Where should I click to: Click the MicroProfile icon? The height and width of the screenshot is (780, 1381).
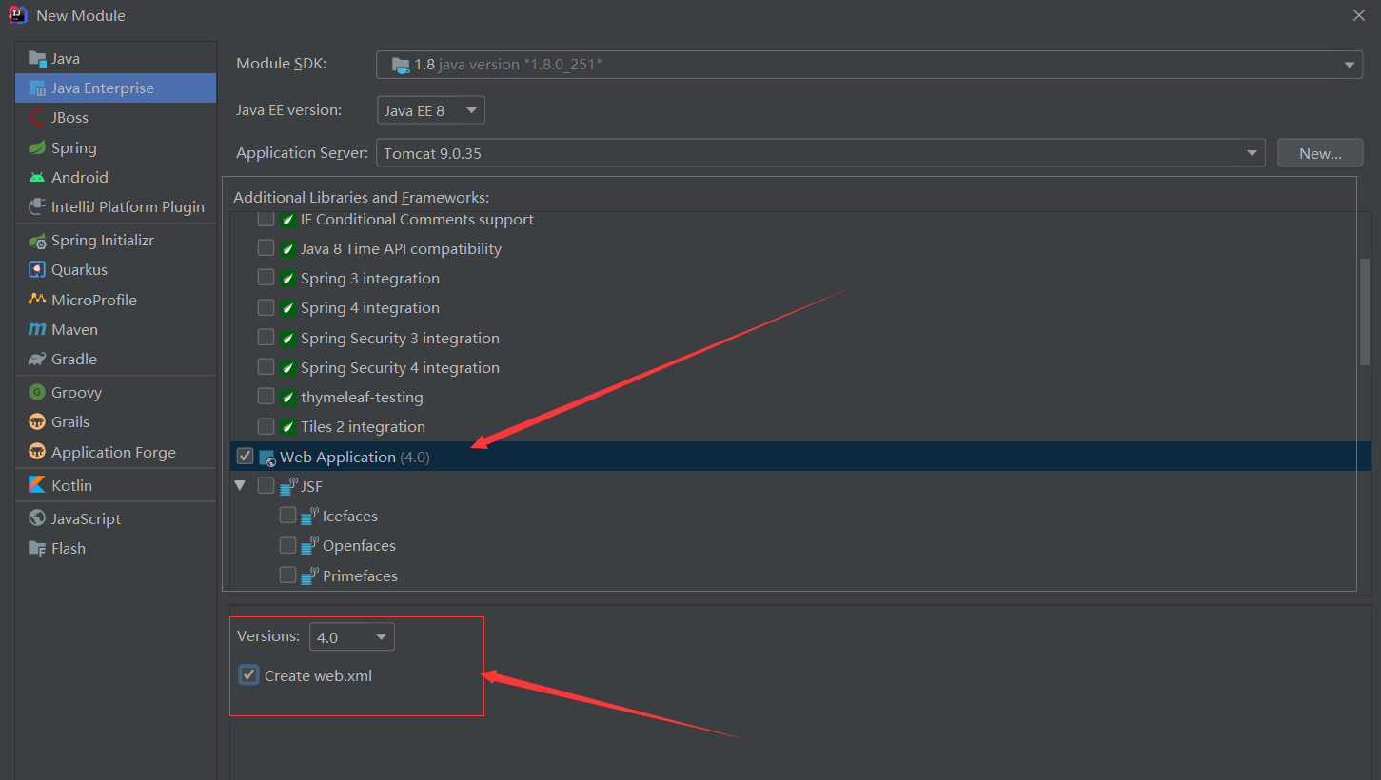(x=37, y=300)
